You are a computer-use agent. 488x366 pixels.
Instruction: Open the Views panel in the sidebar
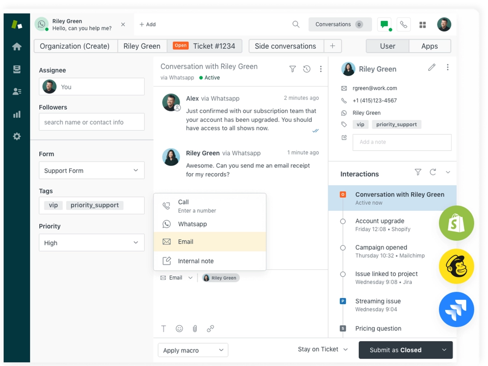point(17,69)
